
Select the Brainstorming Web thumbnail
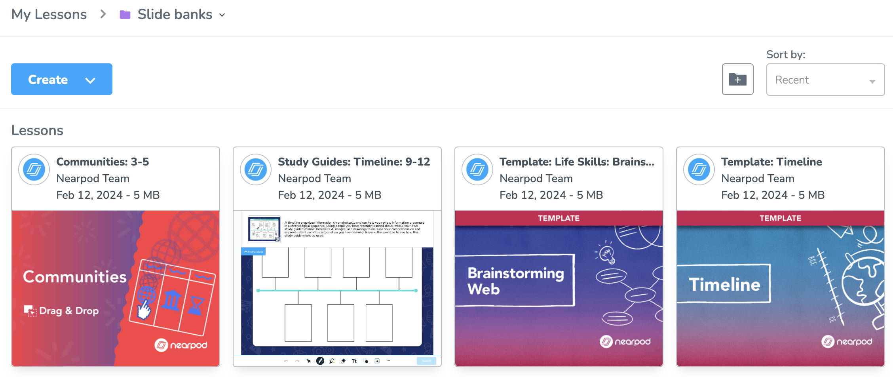[559, 288]
